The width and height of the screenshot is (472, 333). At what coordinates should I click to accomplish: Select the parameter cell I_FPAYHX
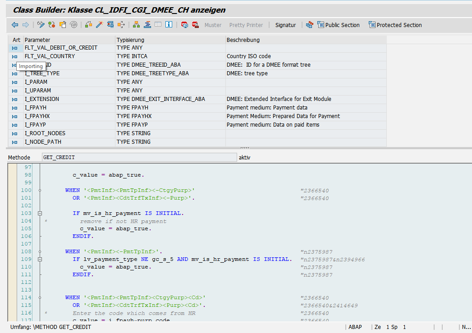tap(69, 116)
